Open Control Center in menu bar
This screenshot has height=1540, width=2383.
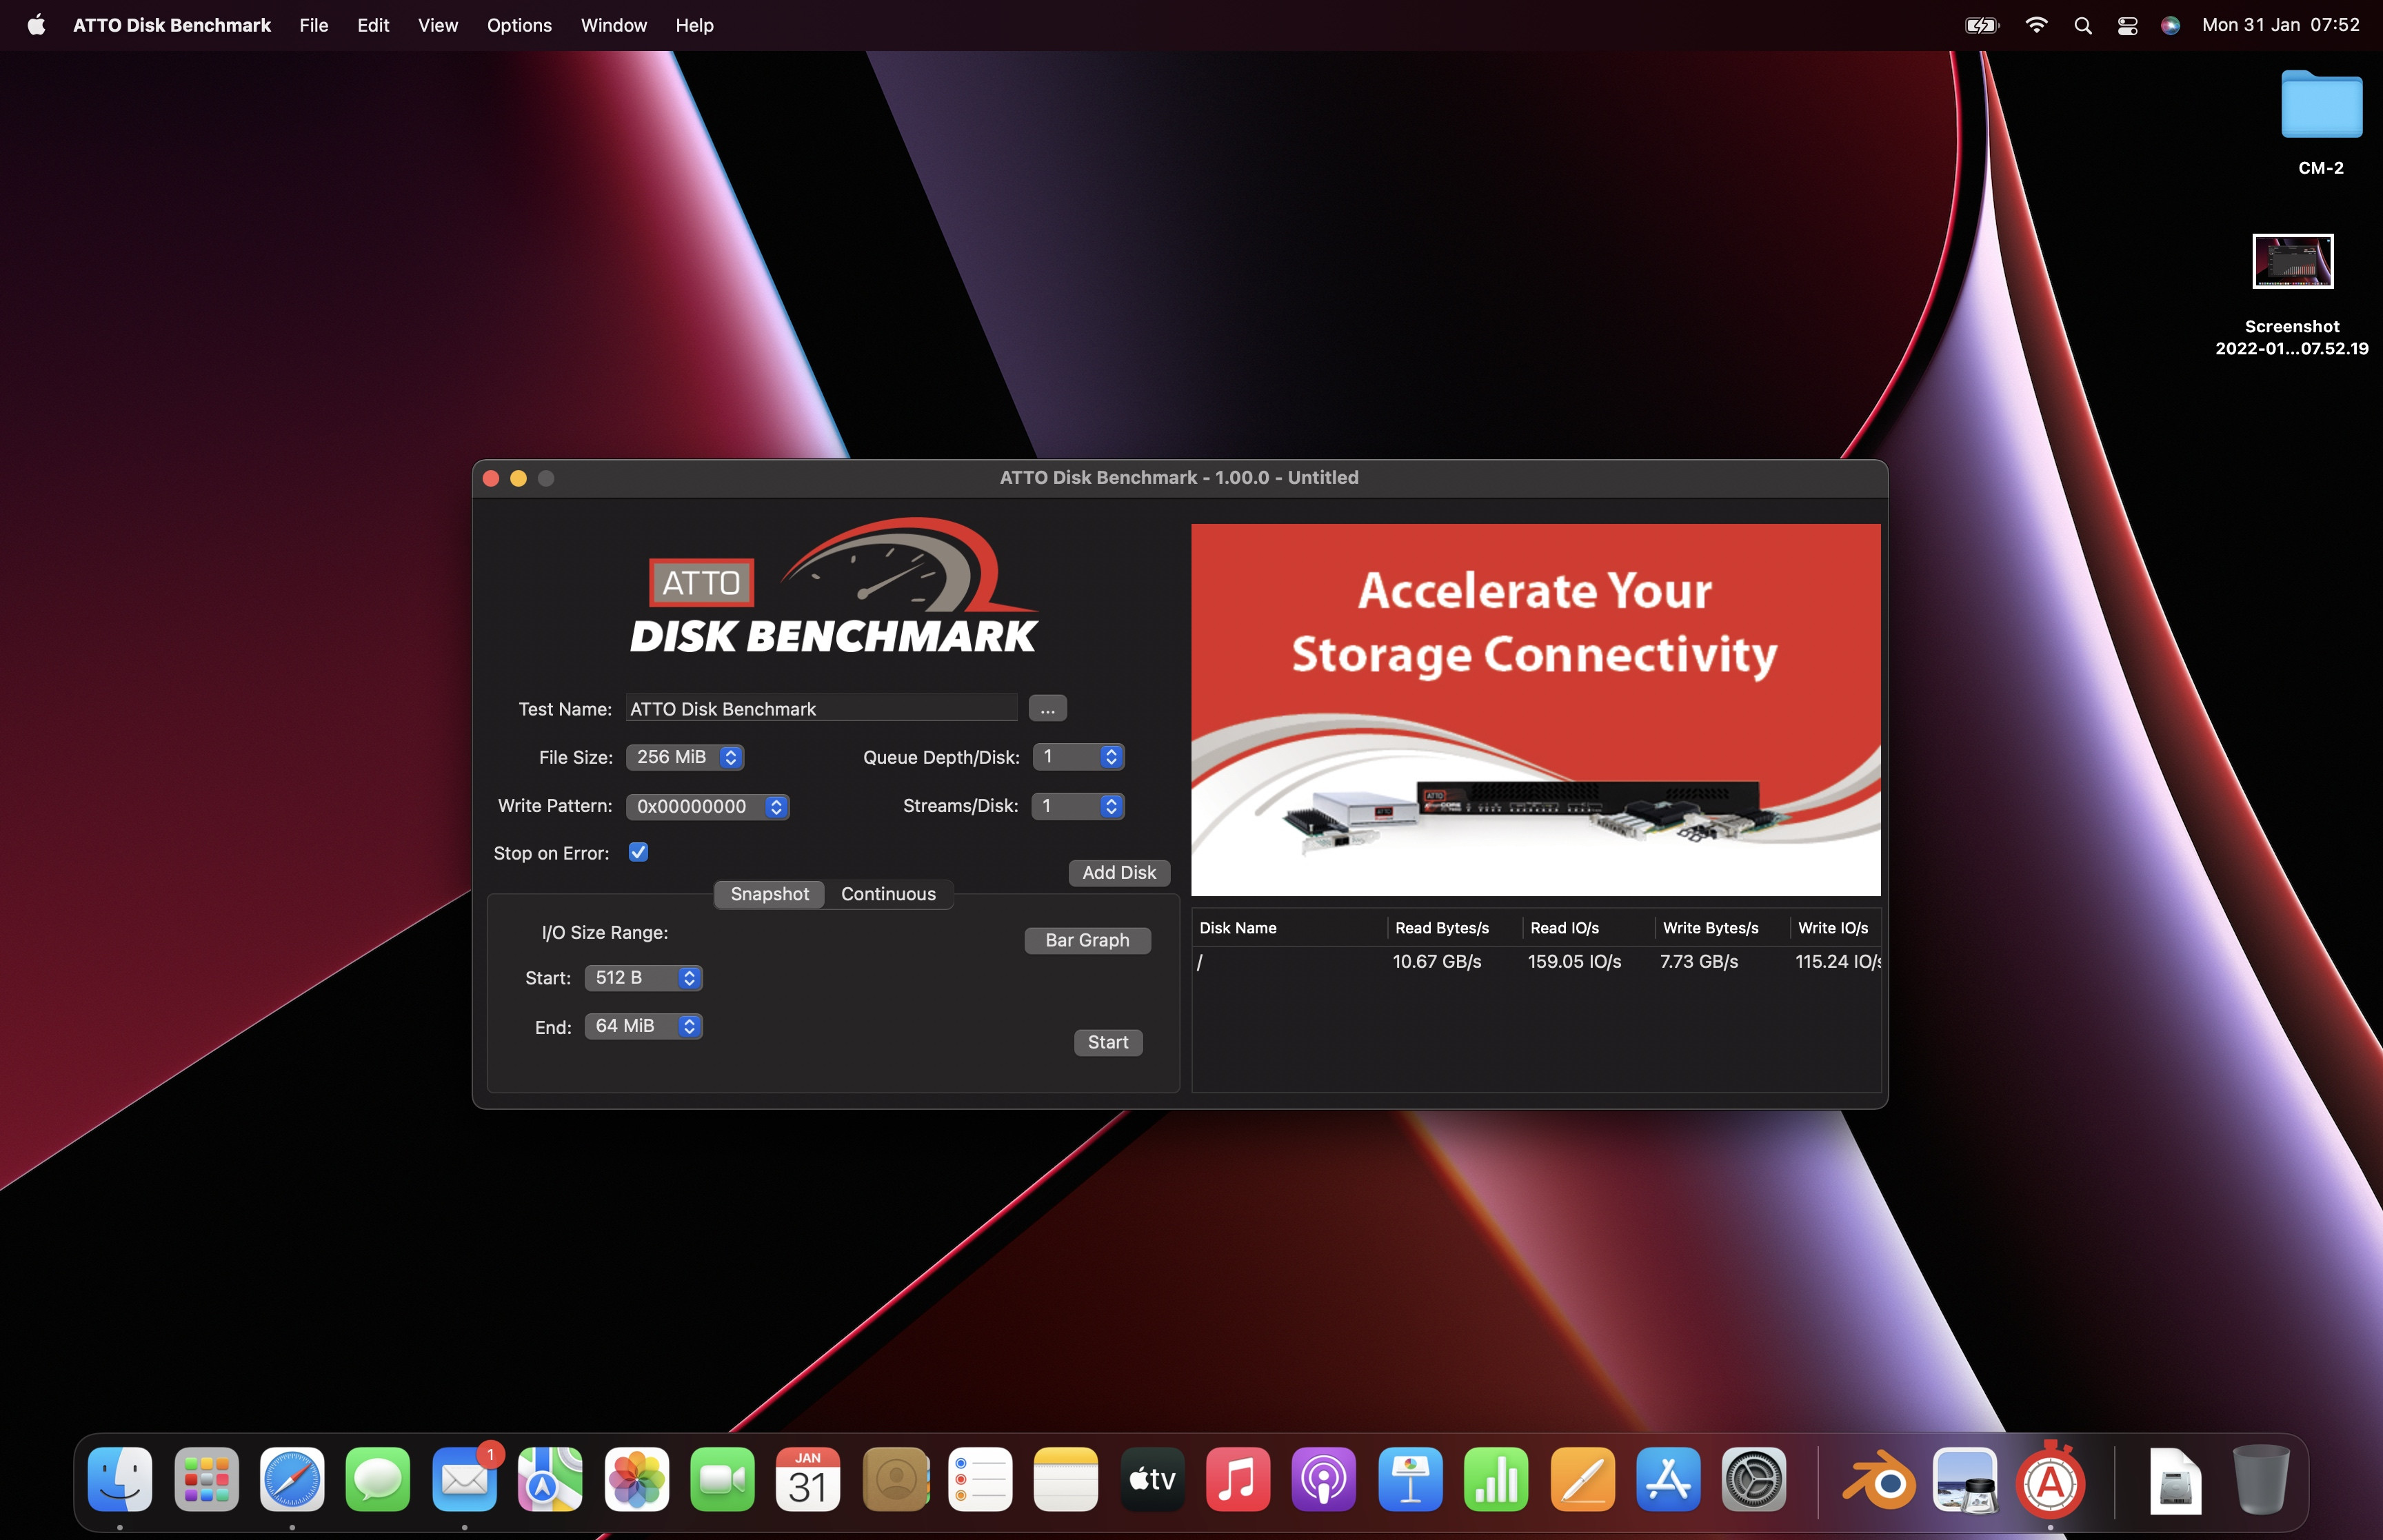tap(2127, 25)
